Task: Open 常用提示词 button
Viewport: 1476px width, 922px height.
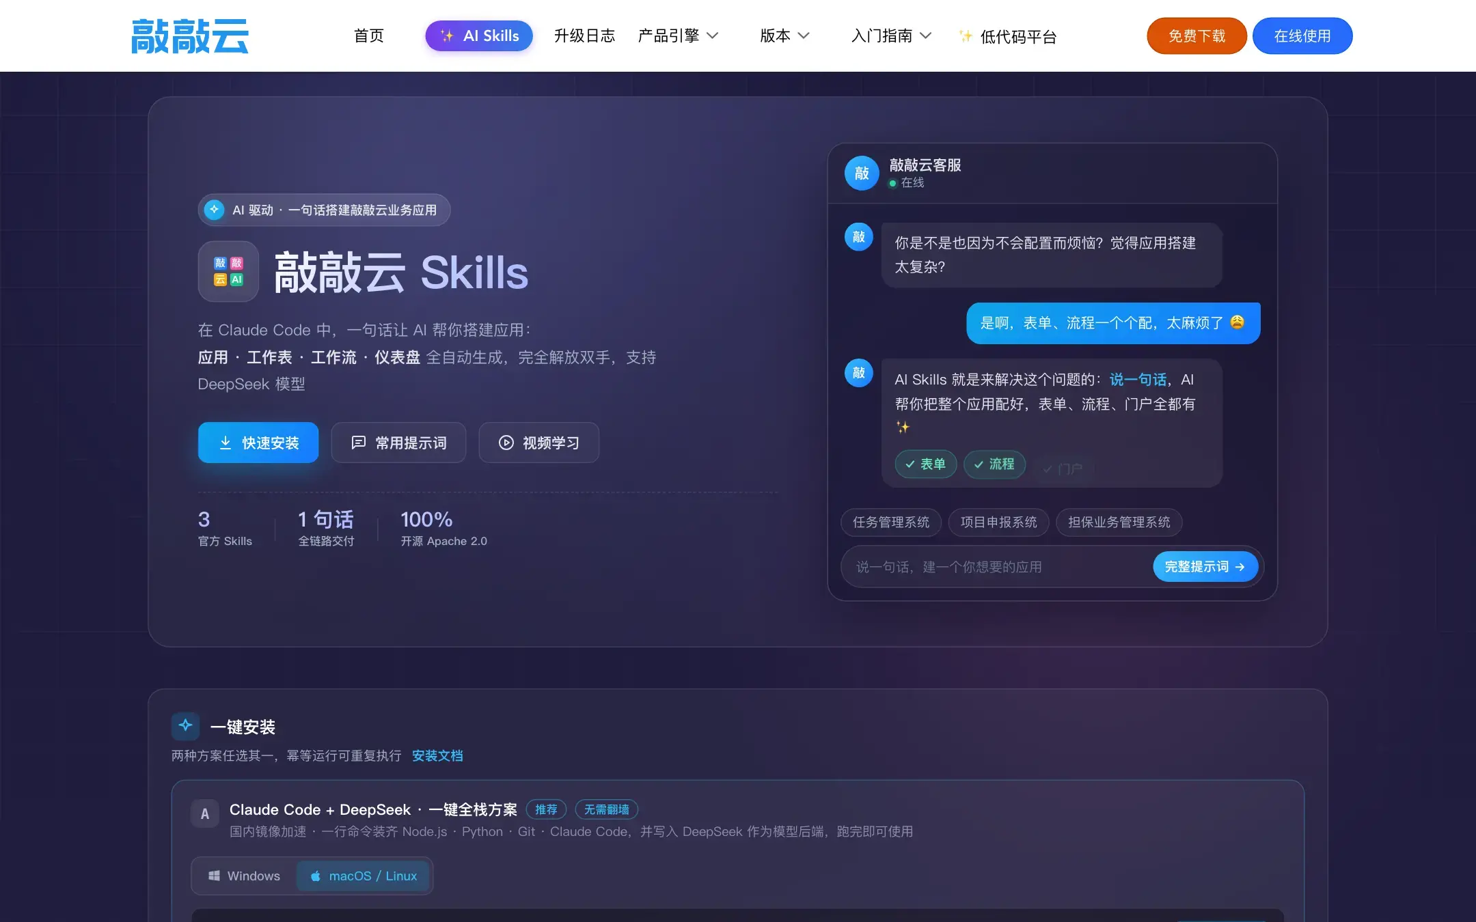Action: click(398, 443)
